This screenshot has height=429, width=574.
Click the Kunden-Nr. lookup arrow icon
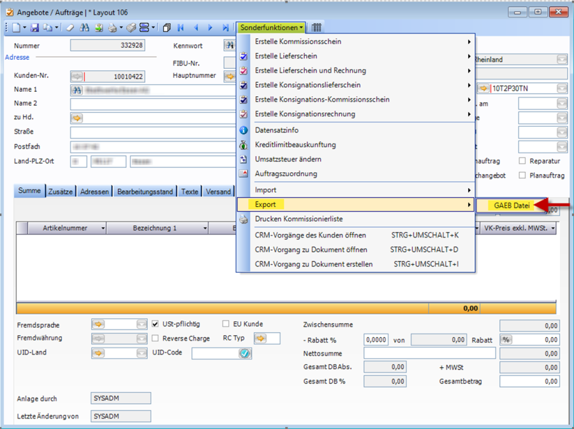[x=77, y=76]
